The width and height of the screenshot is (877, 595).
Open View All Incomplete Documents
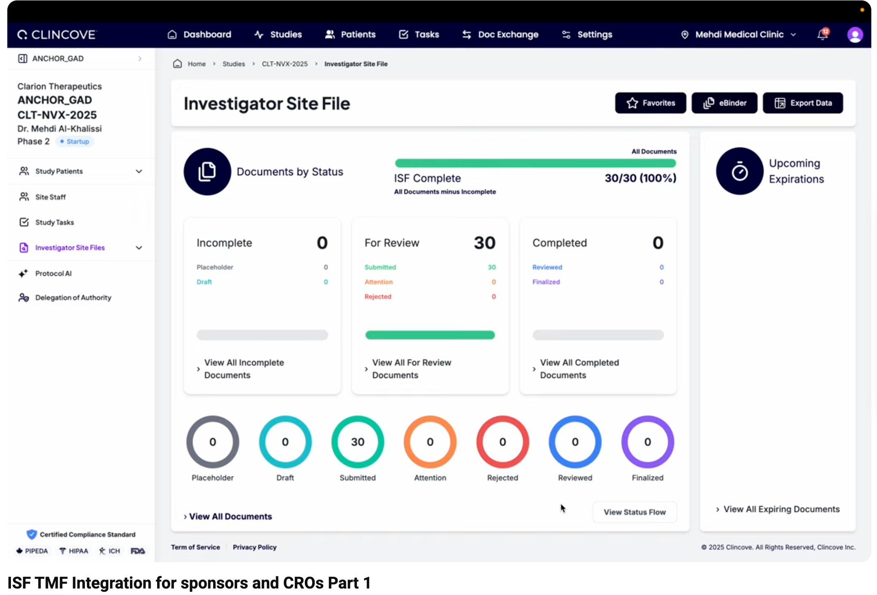point(244,369)
